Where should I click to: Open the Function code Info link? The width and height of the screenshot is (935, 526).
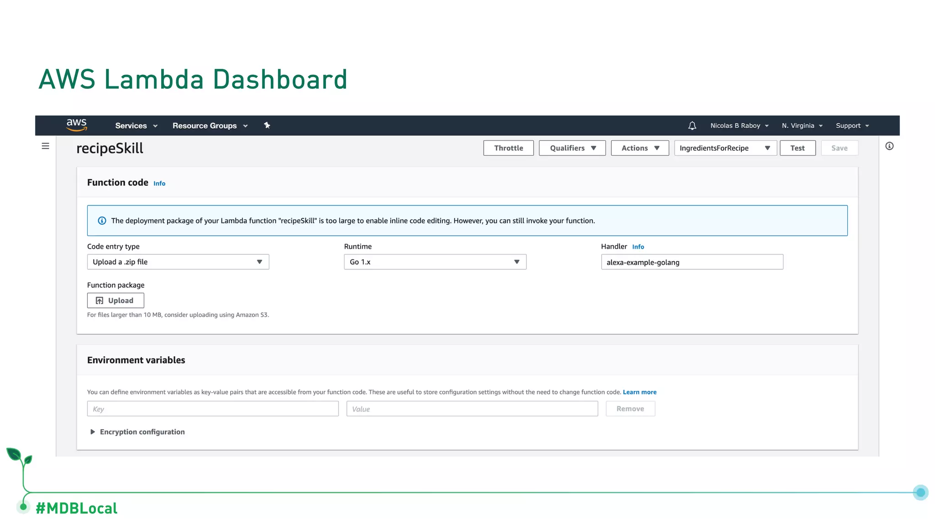point(159,184)
